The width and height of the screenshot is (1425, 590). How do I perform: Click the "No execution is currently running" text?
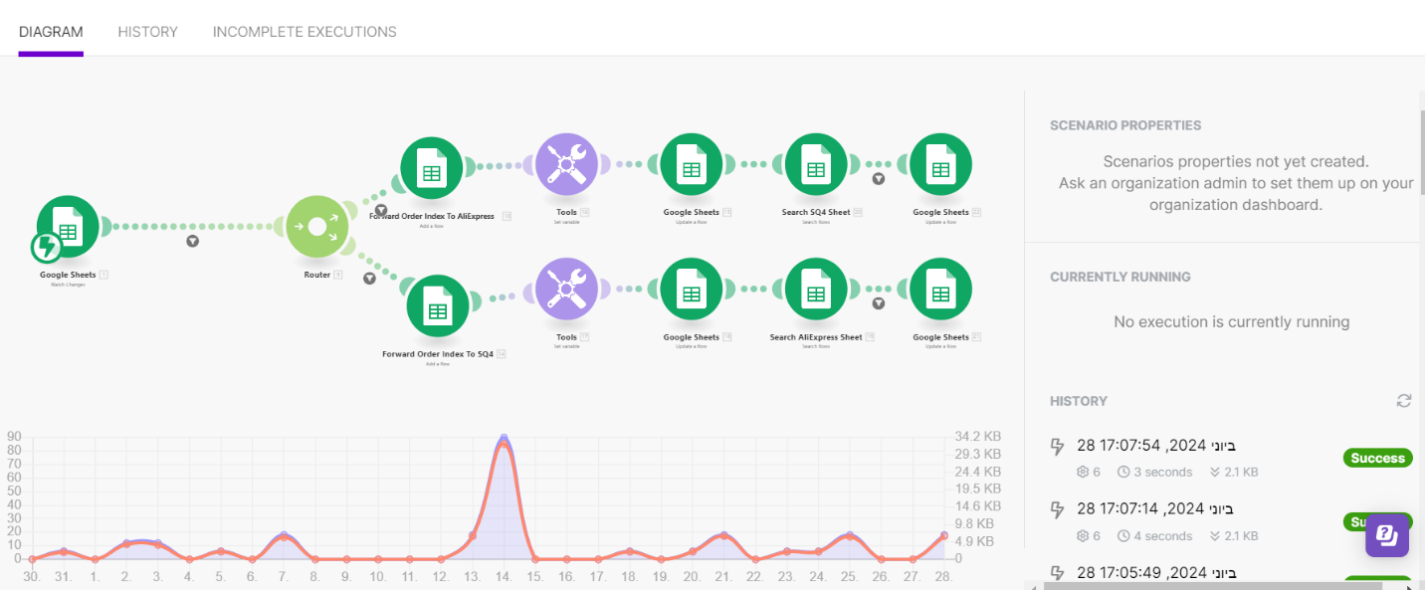coord(1232,322)
